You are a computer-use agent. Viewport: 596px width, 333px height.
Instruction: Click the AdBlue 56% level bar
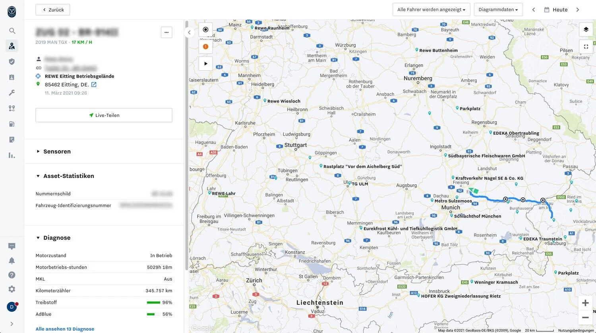coord(153,314)
